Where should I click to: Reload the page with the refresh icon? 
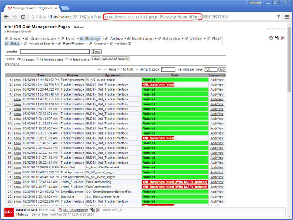23,16
